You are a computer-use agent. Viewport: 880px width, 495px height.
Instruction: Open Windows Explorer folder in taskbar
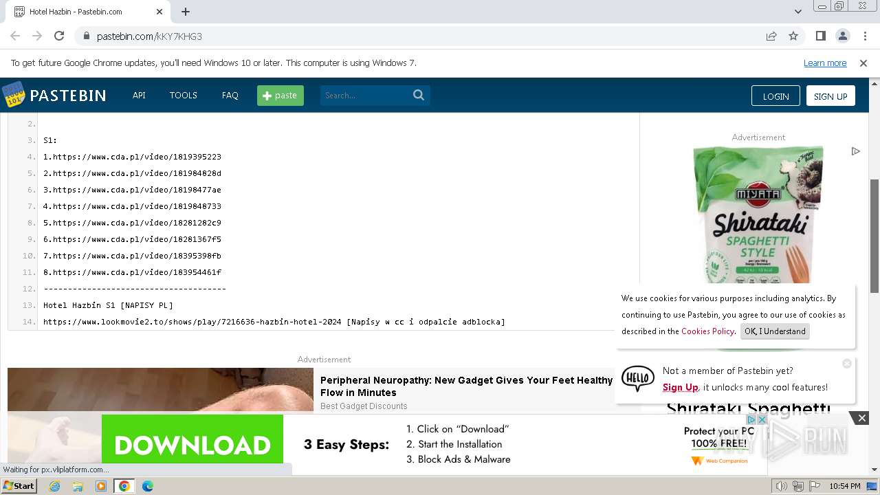78,486
